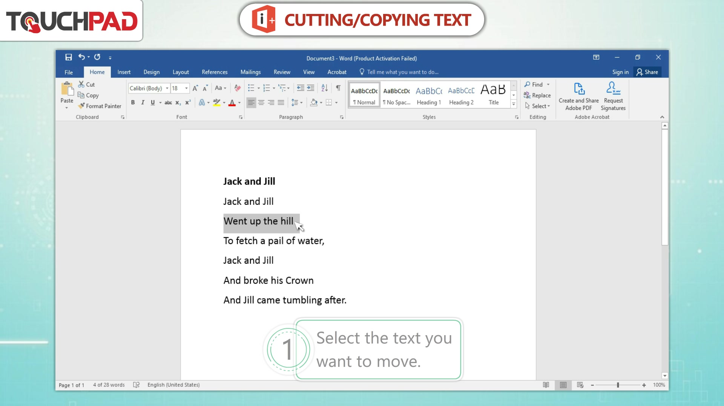
Task: Open proofing errors status icon
Action: [137, 385]
